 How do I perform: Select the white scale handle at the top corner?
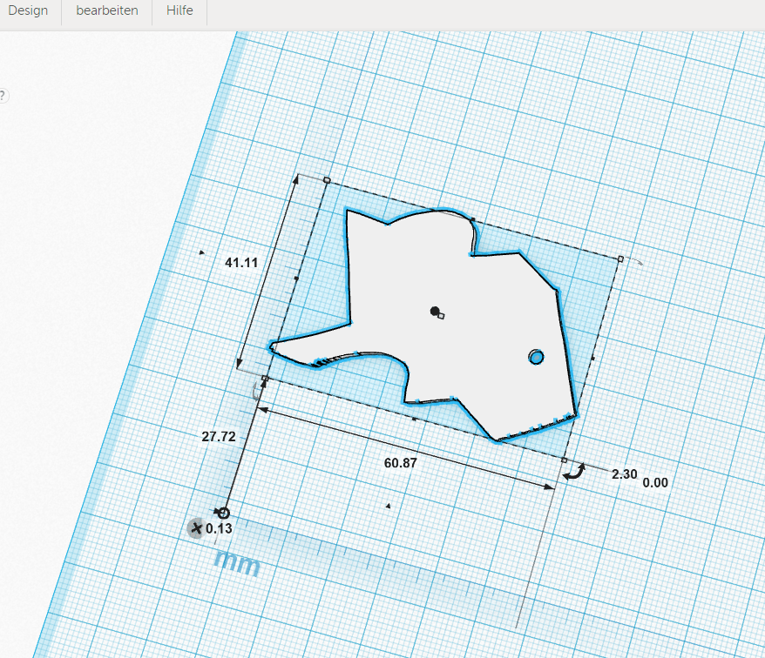tap(327, 178)
